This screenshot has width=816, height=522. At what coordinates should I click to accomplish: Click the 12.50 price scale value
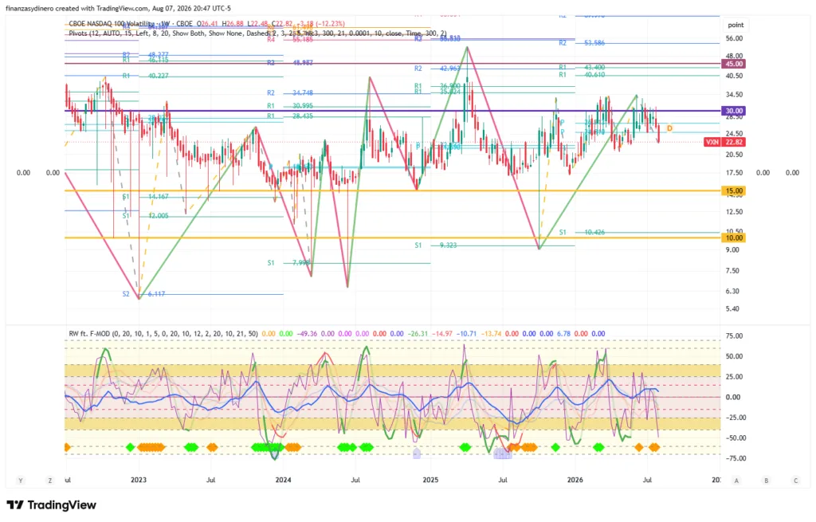[x=734, y=212]
